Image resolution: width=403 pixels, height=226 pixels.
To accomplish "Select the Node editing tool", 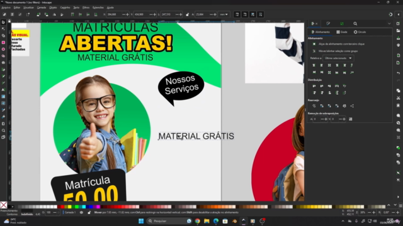I will point(3,29).
